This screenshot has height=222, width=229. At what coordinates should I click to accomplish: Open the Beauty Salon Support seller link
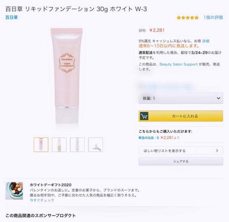pyautogui.click(x=178, y=64)
